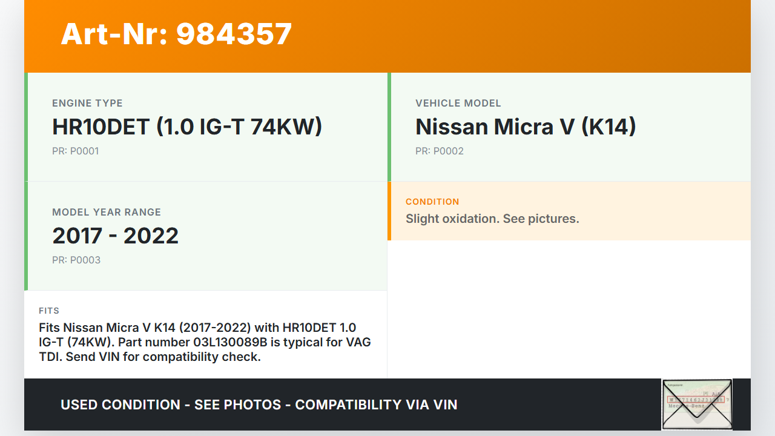Screen dimensions: 775x436
Task: Select the FITS section label
Action: pos(49,311)
